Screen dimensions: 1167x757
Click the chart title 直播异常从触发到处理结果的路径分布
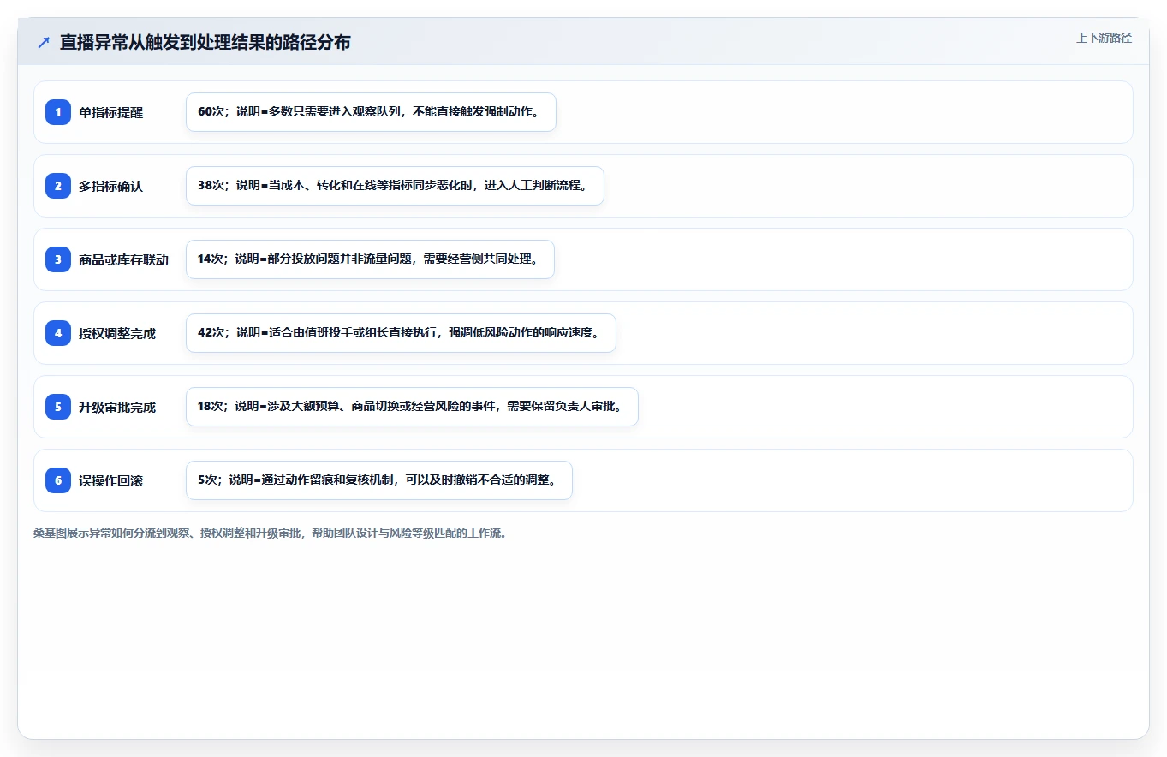pos(205,42)
